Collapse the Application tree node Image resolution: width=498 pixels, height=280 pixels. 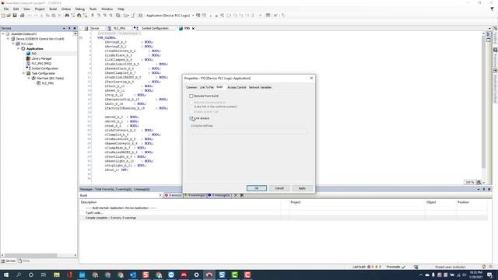tap(19, 48)
